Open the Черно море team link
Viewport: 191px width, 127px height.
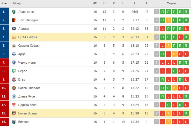[x=27, y=62]
